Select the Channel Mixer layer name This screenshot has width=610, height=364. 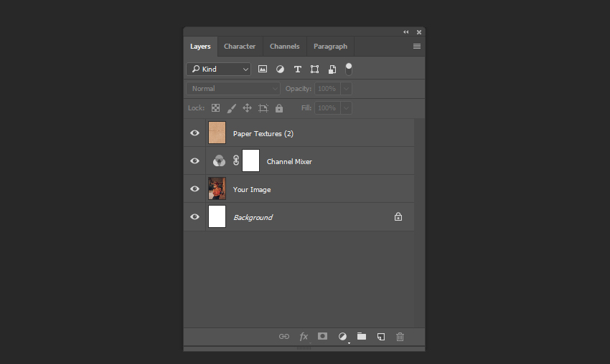289,162
